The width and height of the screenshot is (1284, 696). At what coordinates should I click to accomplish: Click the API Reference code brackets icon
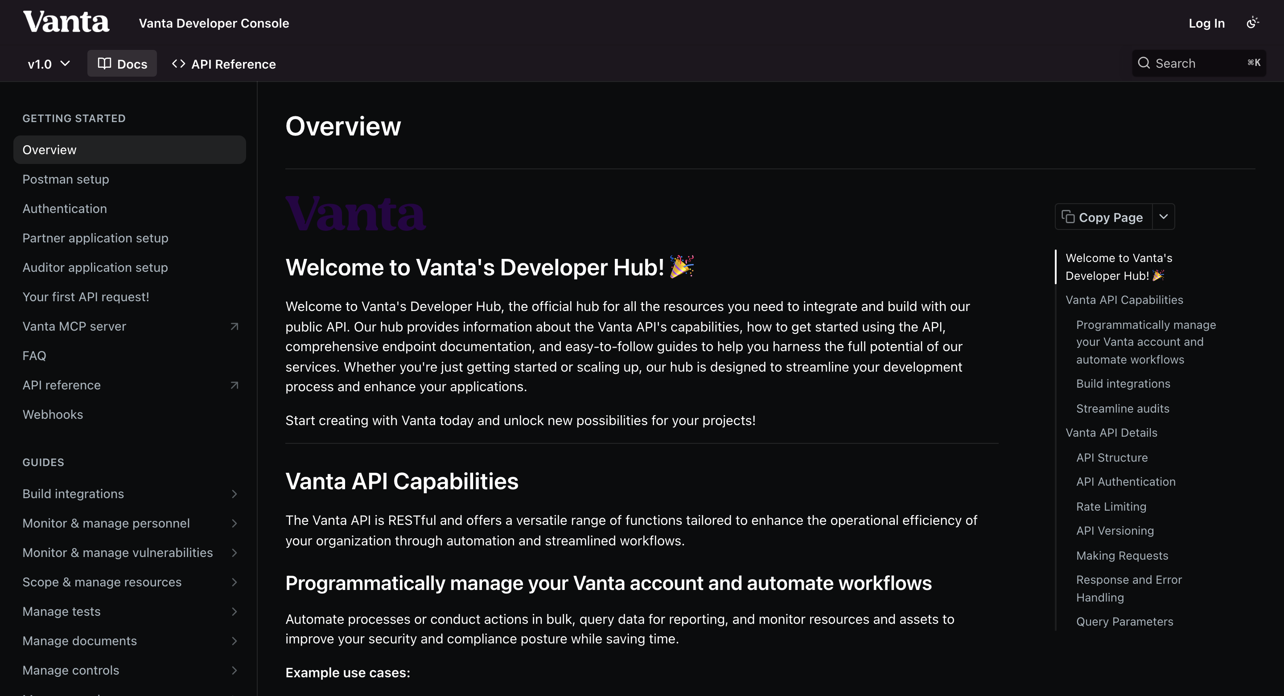point(178,64)
